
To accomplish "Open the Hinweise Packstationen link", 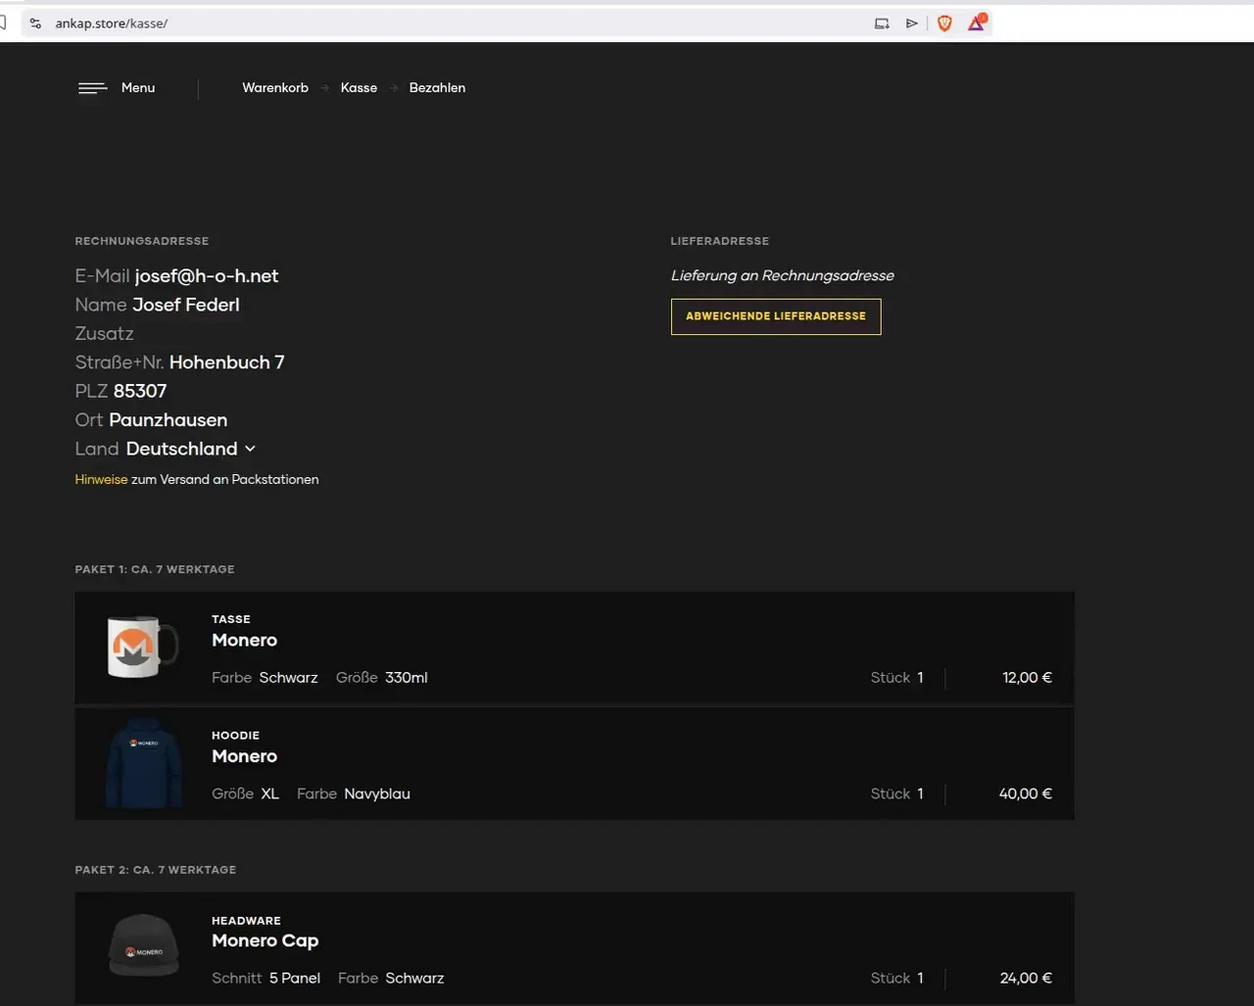I will point(101,480).
